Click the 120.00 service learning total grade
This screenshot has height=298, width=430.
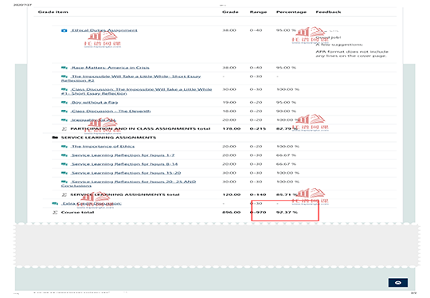coord(231,194)
